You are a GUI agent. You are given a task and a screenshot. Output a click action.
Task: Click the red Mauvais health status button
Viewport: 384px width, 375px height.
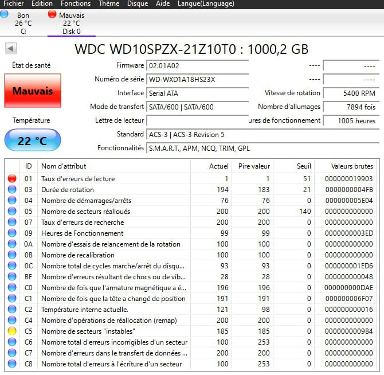(33, 91)
